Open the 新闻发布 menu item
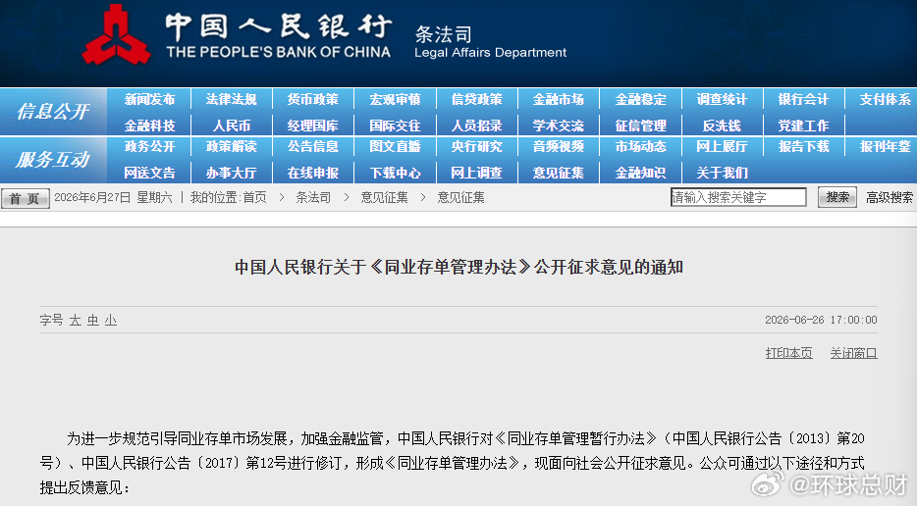Viewport: 917px width, 506px height. (149, 99)
